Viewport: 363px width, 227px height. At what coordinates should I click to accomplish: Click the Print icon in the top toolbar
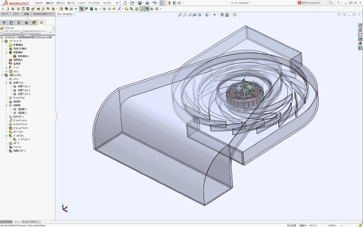[x=147, y=3]
